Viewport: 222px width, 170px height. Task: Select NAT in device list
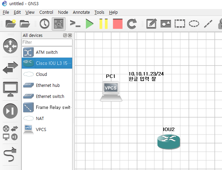pyautogui.click(x=47, y=118)
